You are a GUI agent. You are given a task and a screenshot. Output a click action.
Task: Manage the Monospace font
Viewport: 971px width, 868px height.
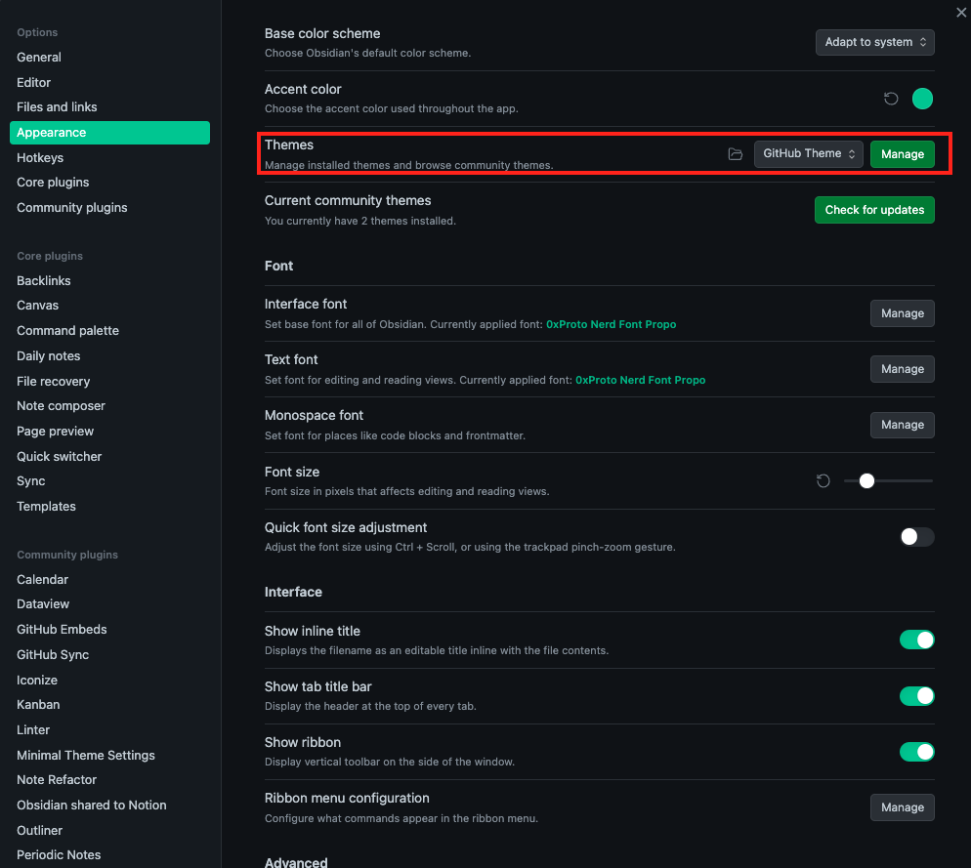(x=903, y=425)
